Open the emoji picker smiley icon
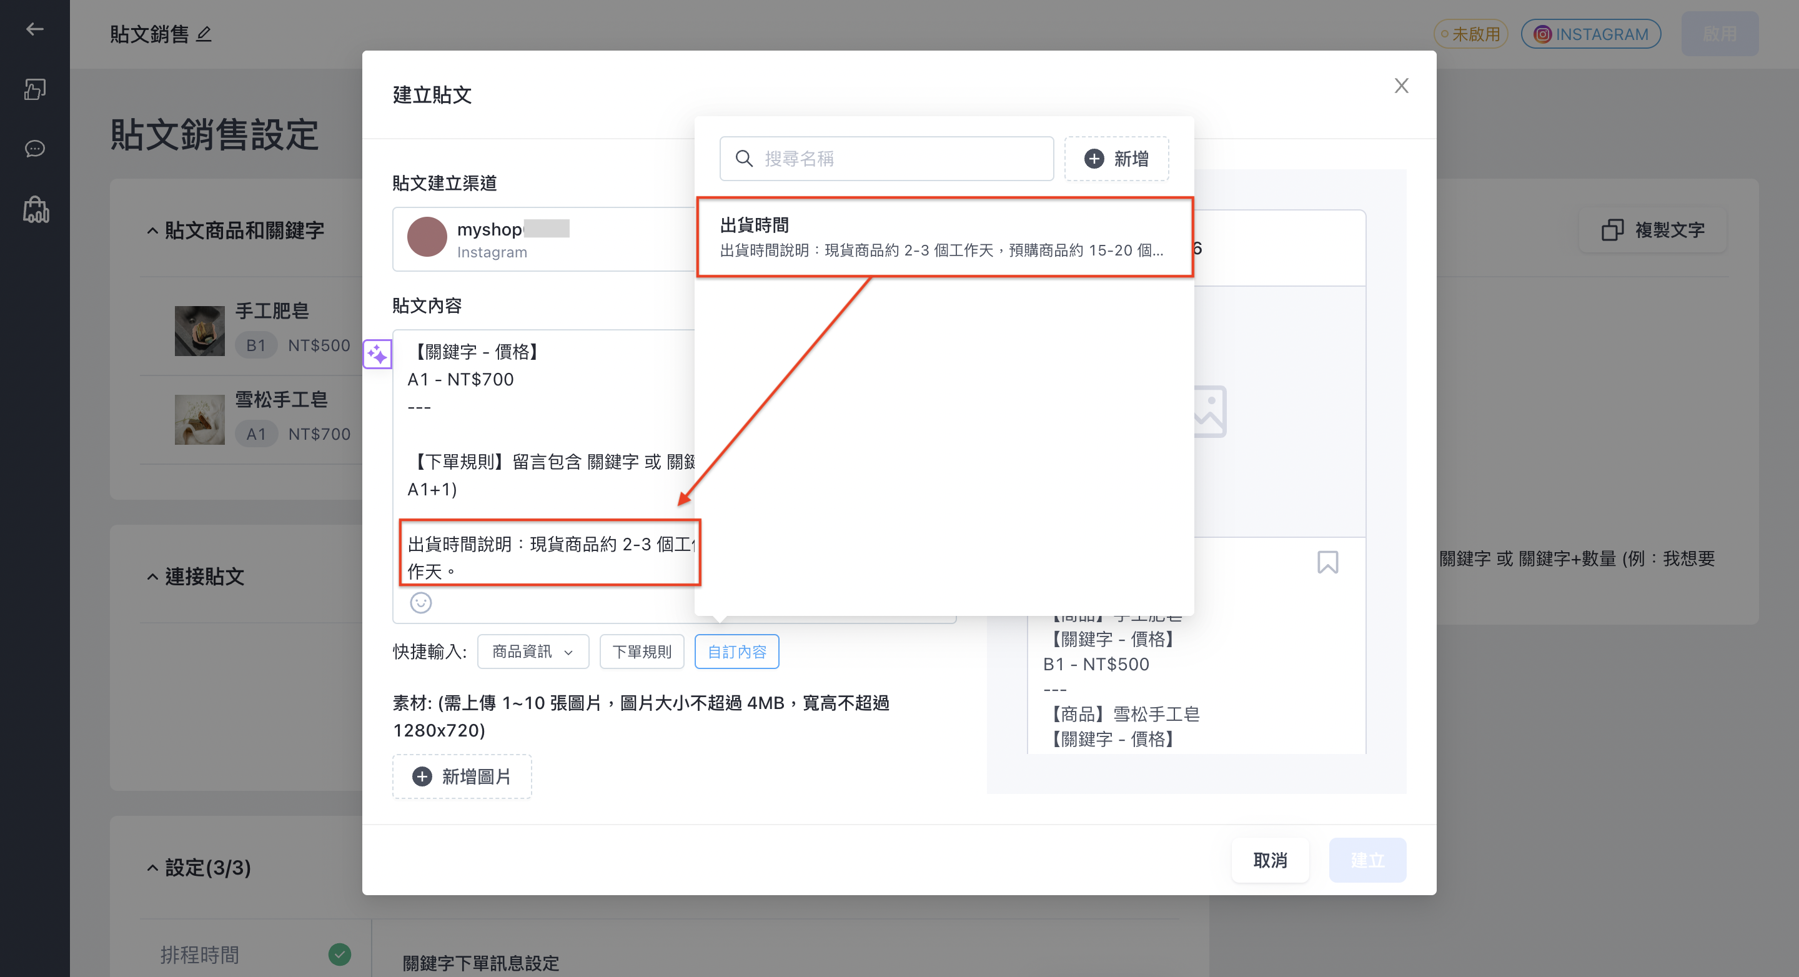The image size is (1799, 977). [420, 603]
